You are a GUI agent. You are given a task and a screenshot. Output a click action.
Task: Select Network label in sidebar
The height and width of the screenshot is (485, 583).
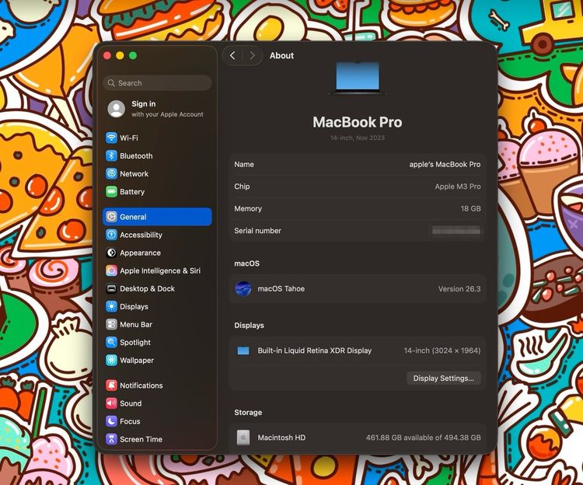click(134, 173)
